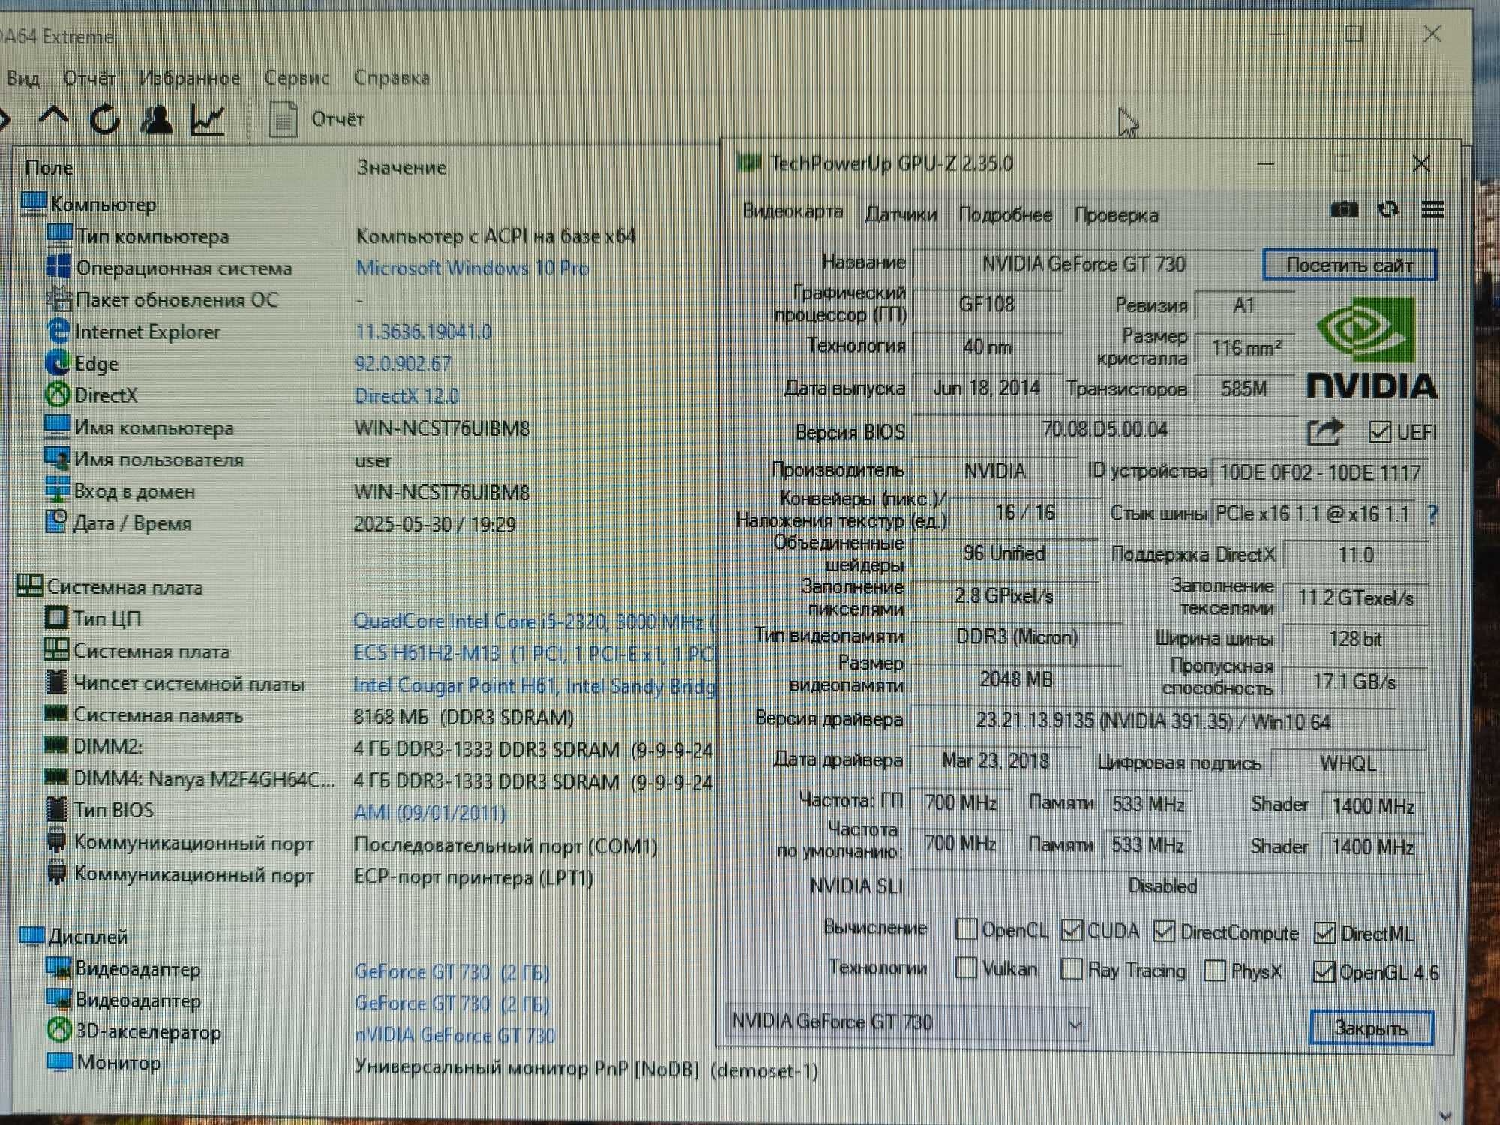The height and width of the screenshot is (1125, 1500).
Task: Switch to the Видеокарта tab
Action: [x=793, y=211]
